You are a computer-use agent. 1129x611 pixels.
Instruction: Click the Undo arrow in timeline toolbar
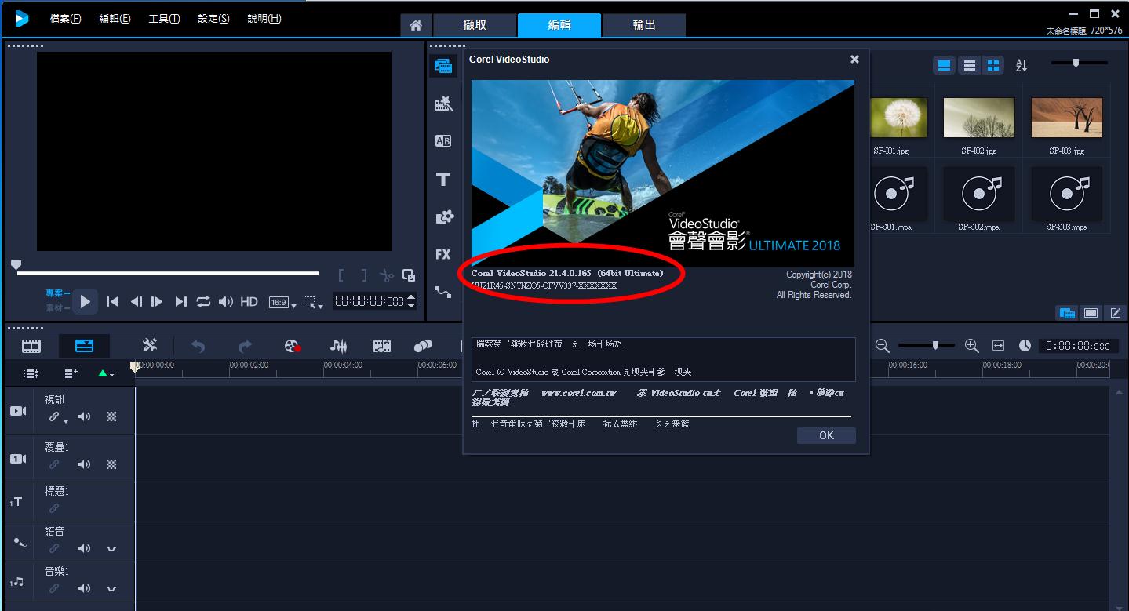[x=198, y=346]
